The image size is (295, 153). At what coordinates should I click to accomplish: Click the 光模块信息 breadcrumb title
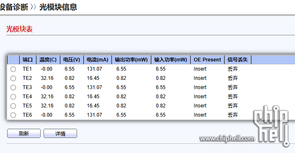(58, 8)
